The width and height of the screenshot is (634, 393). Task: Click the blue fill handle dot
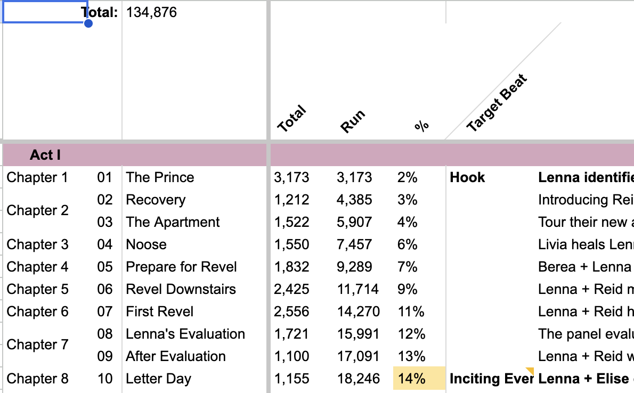click(x=88, y=23)
